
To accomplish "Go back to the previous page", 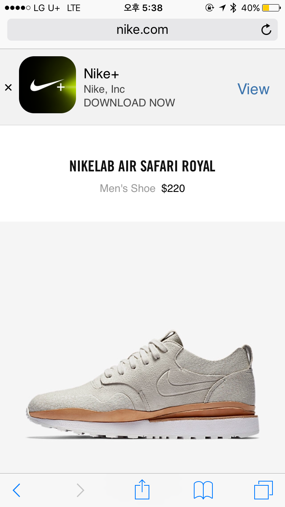I will pos(16,490).
